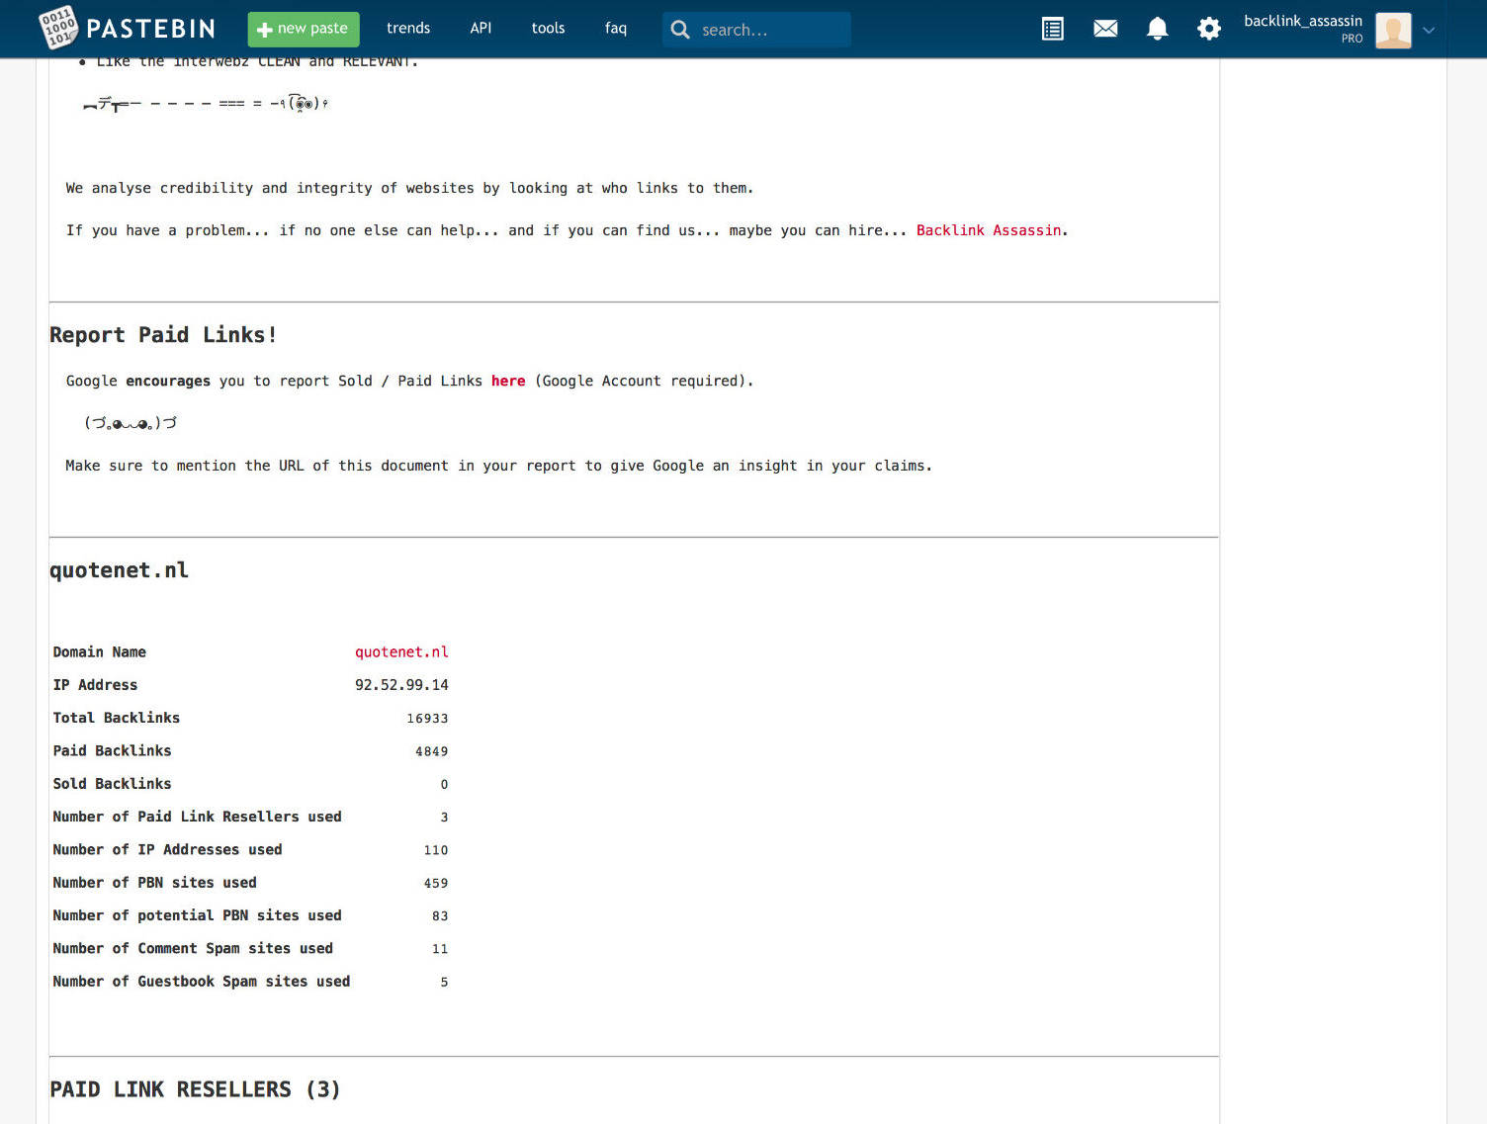Viewport: 1487px width, 1124px height.
Task: Select the Total Backlinks value 16933
Action: click(x=427, y=719)
